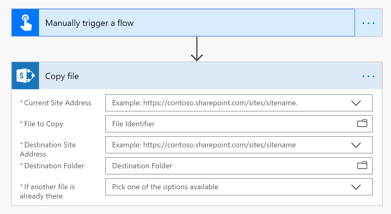Open the options menu of Manually trigger a flow

click(368, 23)
